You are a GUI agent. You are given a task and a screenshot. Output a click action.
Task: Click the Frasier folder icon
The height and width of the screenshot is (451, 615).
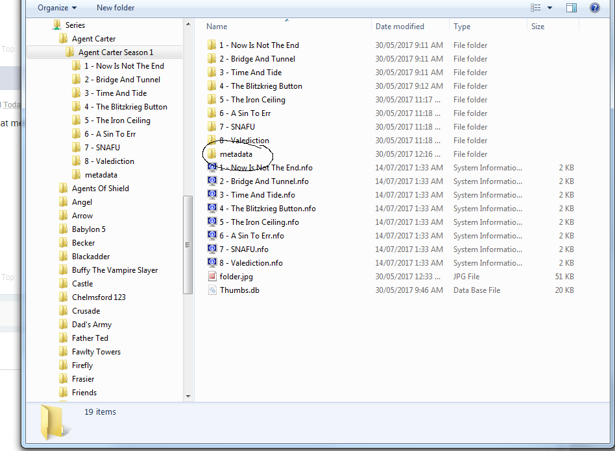(63, 378)
